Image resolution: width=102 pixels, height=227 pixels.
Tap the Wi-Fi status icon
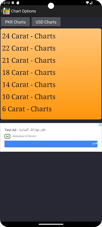click(87, 3)
